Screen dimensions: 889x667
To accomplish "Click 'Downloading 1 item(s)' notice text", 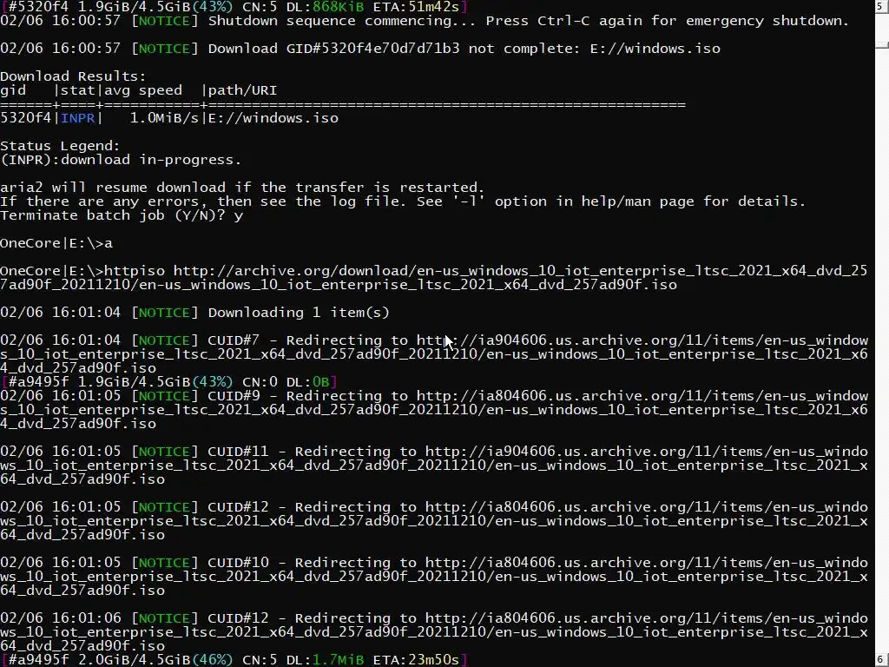I will point(299,313).
